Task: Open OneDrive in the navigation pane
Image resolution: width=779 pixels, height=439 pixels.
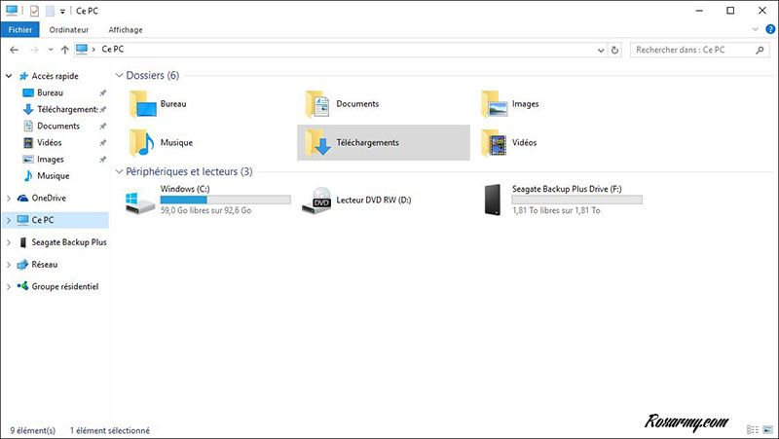Action: tap(48, 198)
